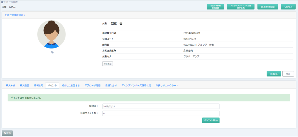This screenshot has width=298, height=137.
Task: Click the QR売上 button
Action: (x=288, y=7)
